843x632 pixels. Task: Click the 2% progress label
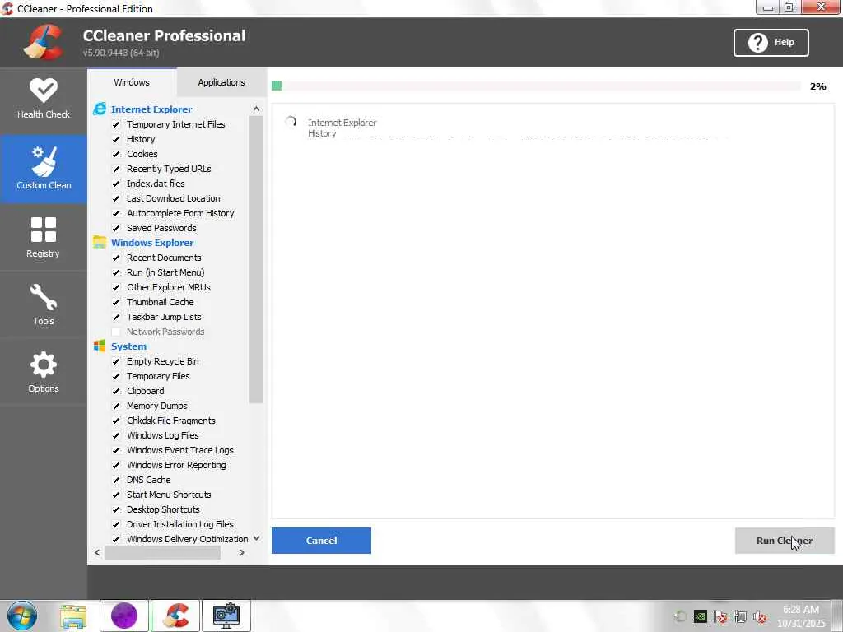click(817, 86)
